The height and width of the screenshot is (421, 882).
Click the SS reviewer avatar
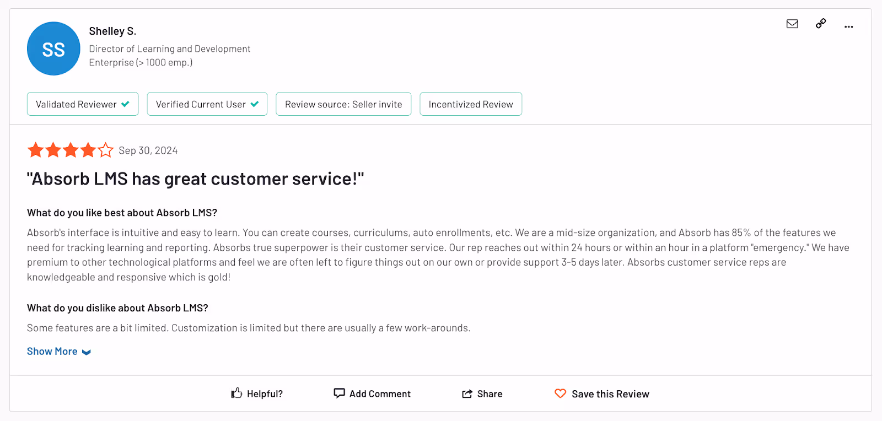(x=53, y=48)
